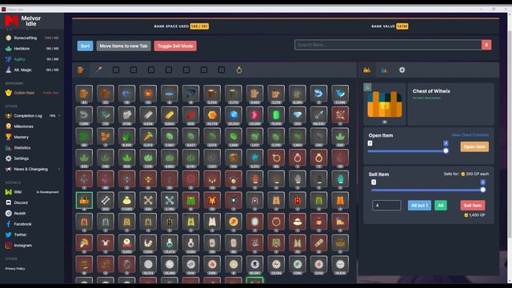
Task: Click the Melvor Idle logo
Action: pyautogui.click(x=23, y=21)
